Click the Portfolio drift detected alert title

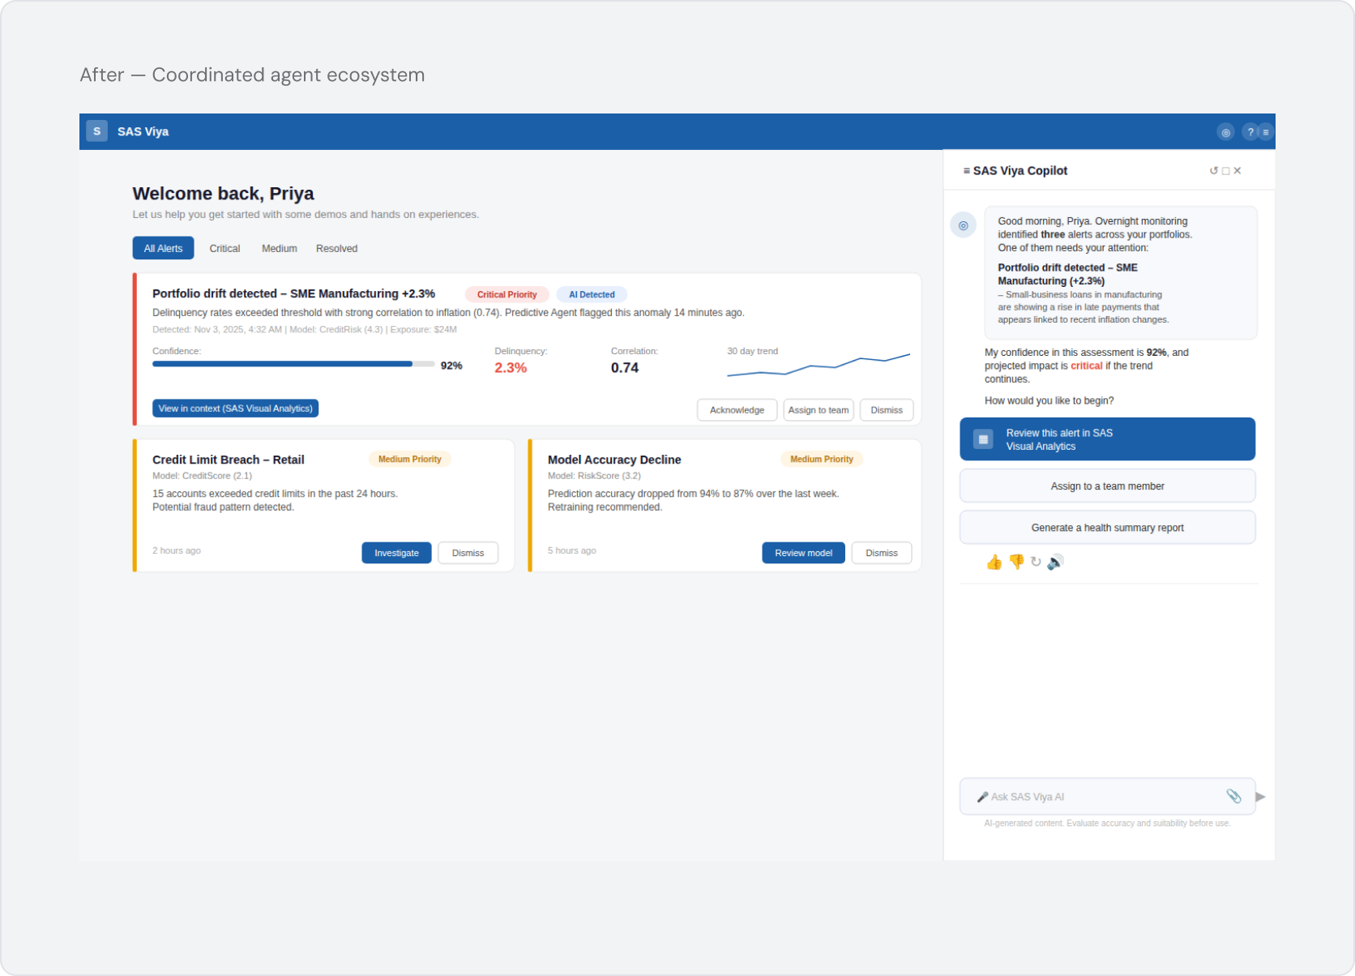pos(293,293)
